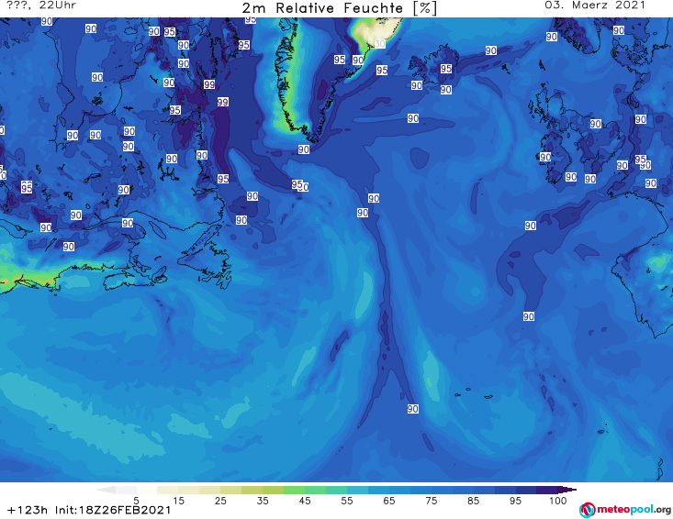Click the '???, 22Uhr' time label
This screenshot has height=519, width=673.
[41, 6]
